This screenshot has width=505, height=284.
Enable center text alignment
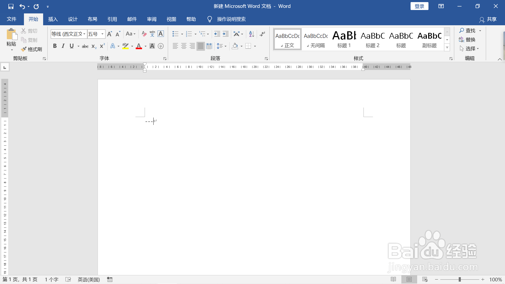coord(184,46)
